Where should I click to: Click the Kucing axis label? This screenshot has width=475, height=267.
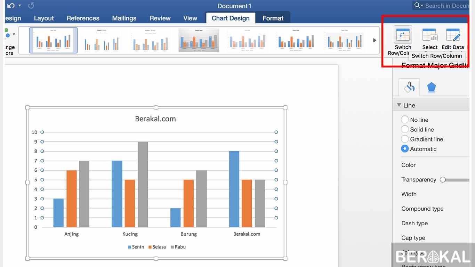click(x=130, y=234)
